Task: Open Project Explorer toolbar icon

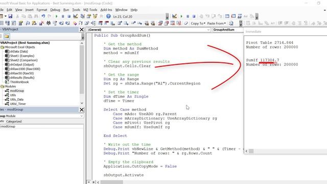Action: pos(82,16)
